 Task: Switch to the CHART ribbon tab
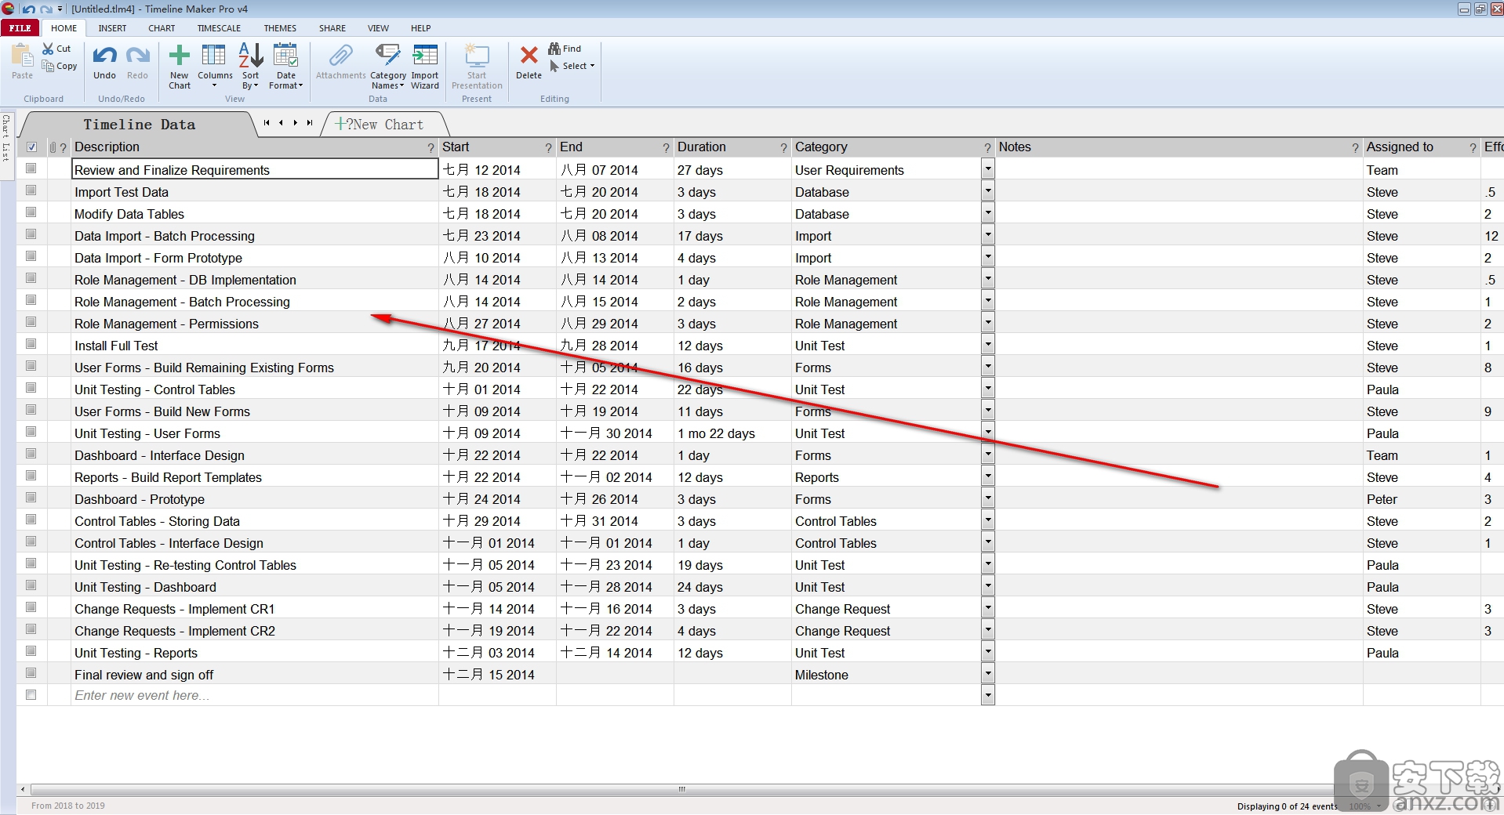point(162,28)
